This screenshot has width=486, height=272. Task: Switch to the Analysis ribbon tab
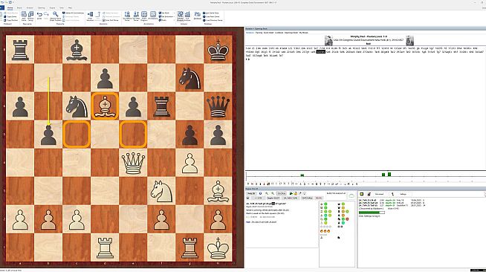pyautogui.click(x=30, y=7)
